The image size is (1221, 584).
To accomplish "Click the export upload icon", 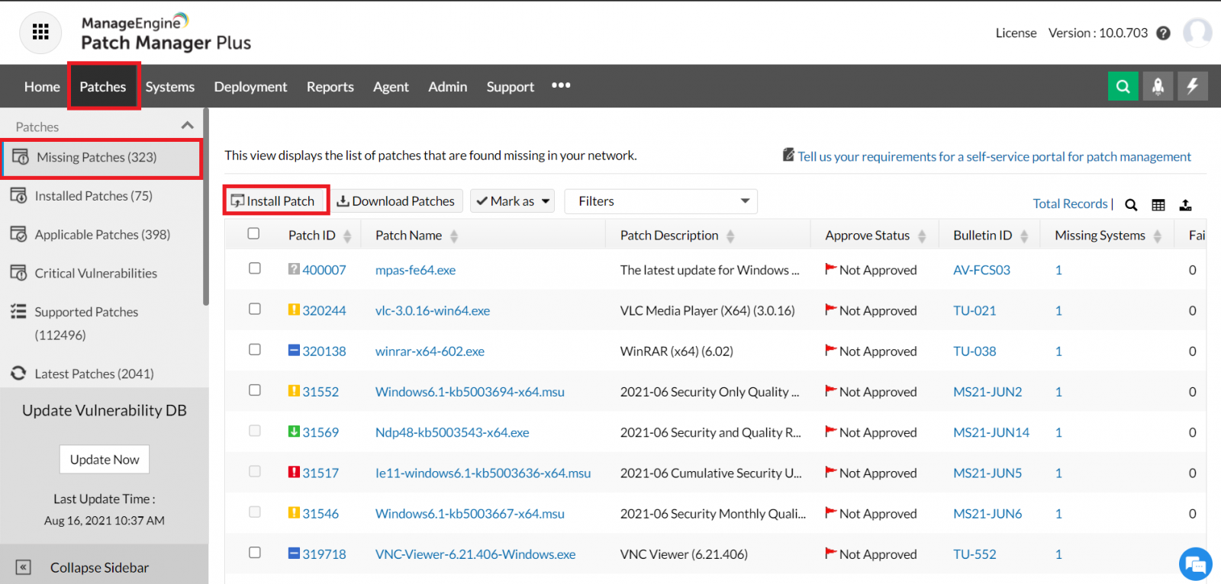I will [x=1185, y=204].
